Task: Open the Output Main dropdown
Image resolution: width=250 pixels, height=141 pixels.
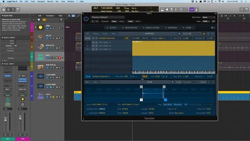Action: [162, 38]
